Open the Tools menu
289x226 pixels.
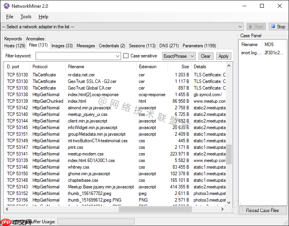[x=26, y=17]
